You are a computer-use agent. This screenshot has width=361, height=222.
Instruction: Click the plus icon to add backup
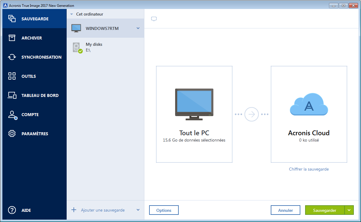point(74,210)
